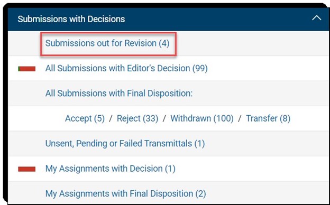Collapse the Submissions with Decisions section chevron
This screenshot has height=205, width=330.
coord(316,18)
